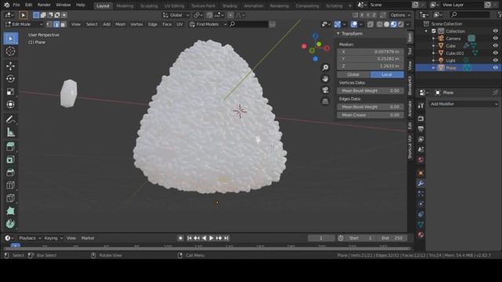Open the Active Tool settings tab icon

[420, 106]
